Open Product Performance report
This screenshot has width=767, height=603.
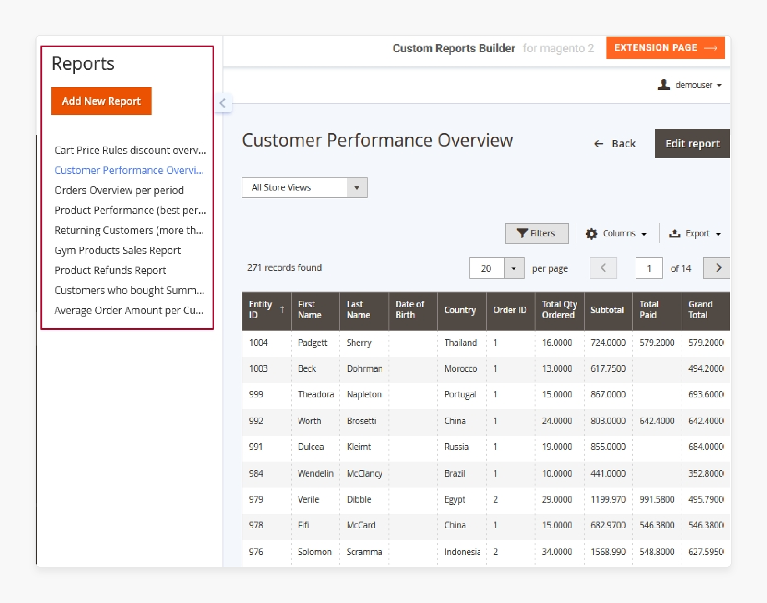coord(130,210)
